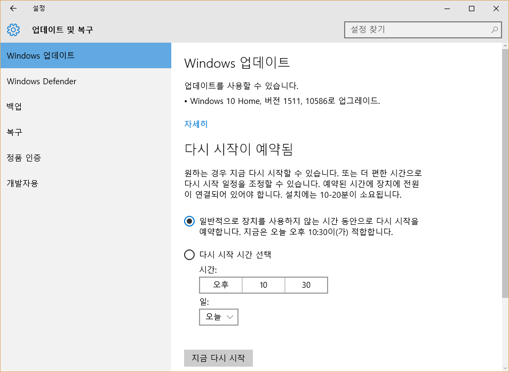This screenshot has width=509, height=372.
Task: Click the 다시 시작이 예약됨 heading
Action: point(238,149)
